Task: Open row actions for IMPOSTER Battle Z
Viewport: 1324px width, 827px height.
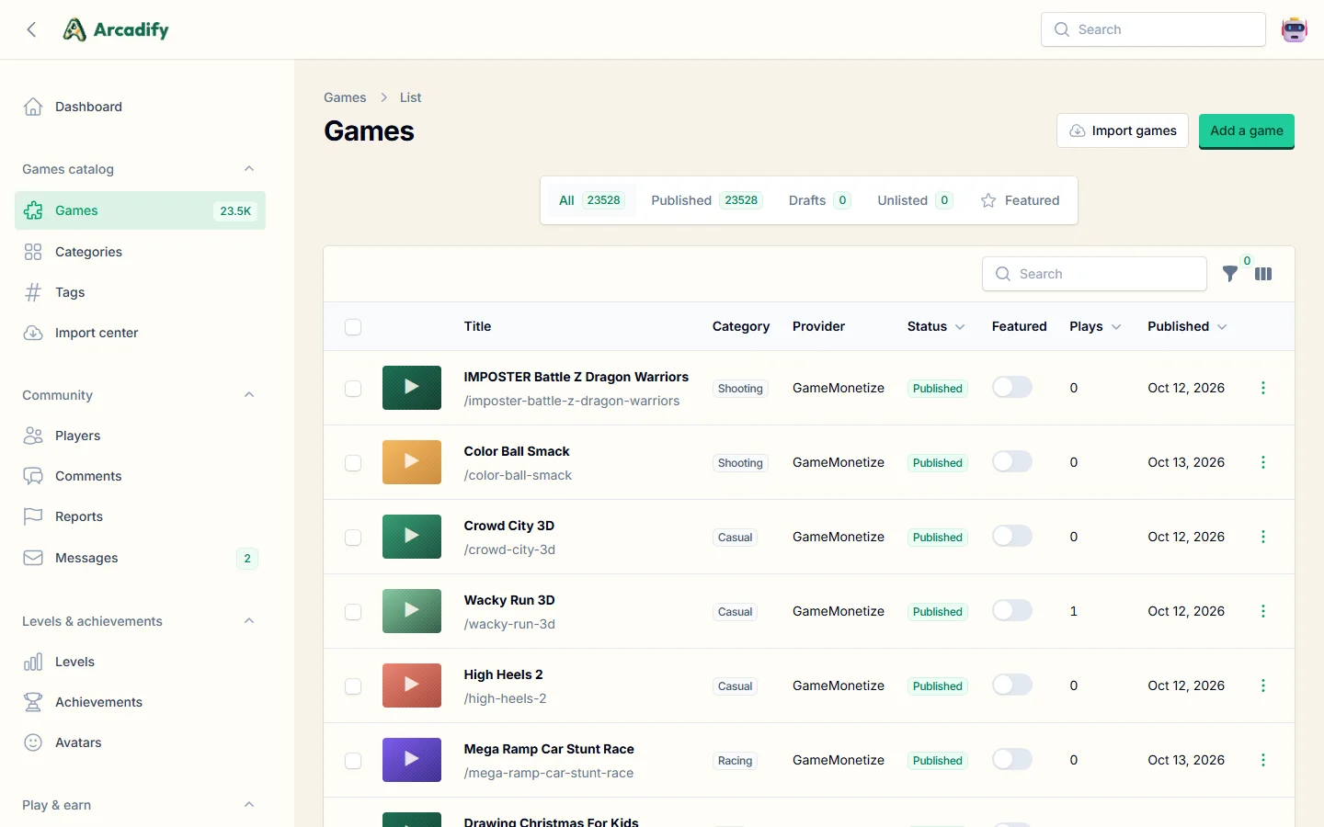Action: click(1263, 388)
